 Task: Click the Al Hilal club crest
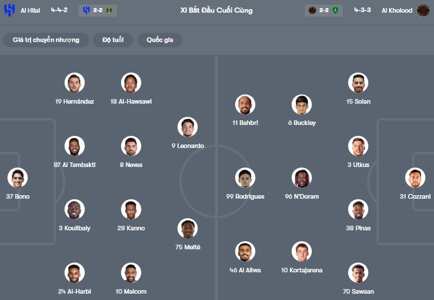(x=9, y=10)
